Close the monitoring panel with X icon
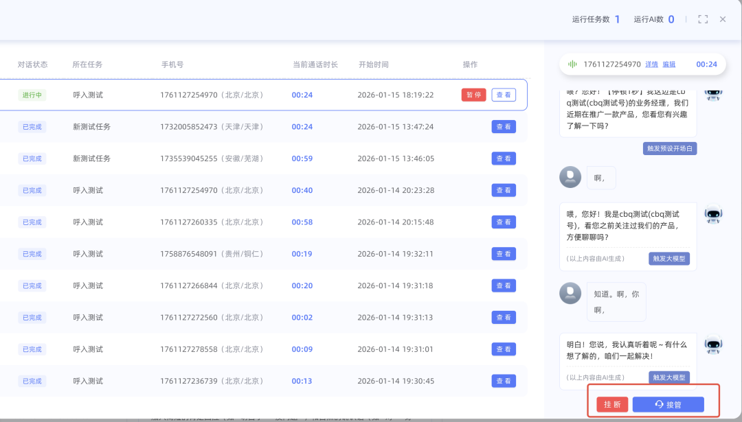742x422 pixels. point(723,19)
